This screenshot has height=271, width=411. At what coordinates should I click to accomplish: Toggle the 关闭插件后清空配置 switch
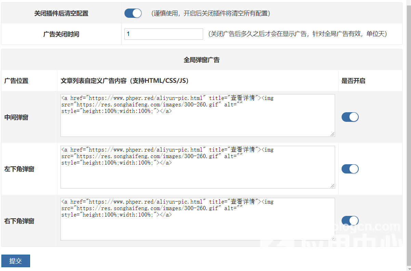(133, 13)
